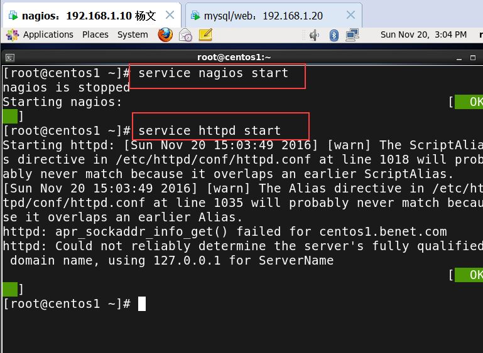Click 'centos1.benet.com' in the terminal output

point(383,231)
